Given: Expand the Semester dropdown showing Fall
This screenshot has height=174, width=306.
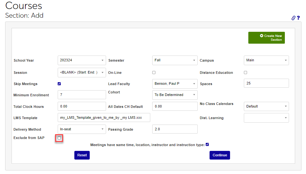Looking at the screenshot, I should [x=175, y=60].
